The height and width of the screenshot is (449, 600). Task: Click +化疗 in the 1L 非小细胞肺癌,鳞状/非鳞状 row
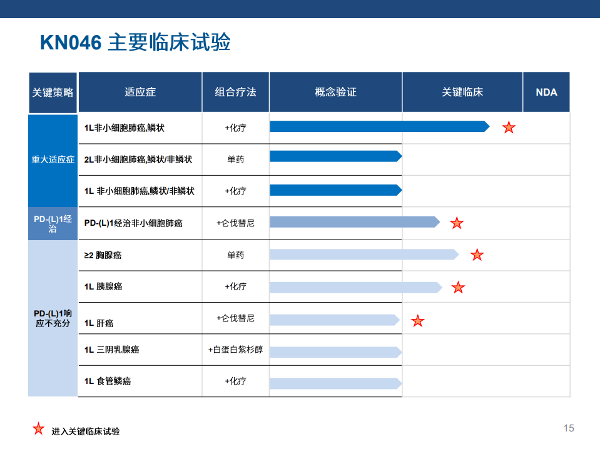tap(235, 191)
